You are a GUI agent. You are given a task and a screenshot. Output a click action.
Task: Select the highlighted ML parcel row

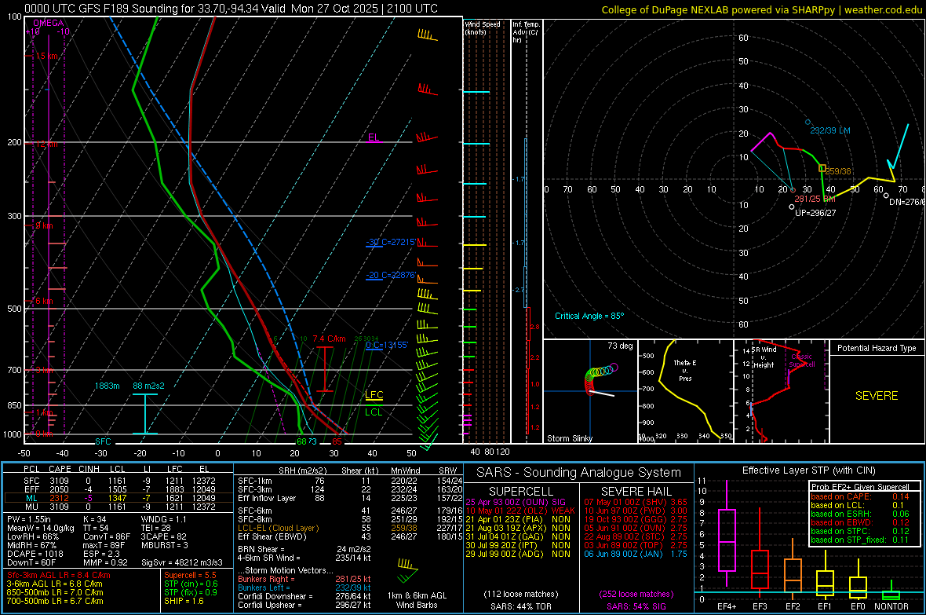118,498
